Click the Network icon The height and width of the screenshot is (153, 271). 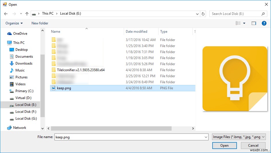point(9,128)
